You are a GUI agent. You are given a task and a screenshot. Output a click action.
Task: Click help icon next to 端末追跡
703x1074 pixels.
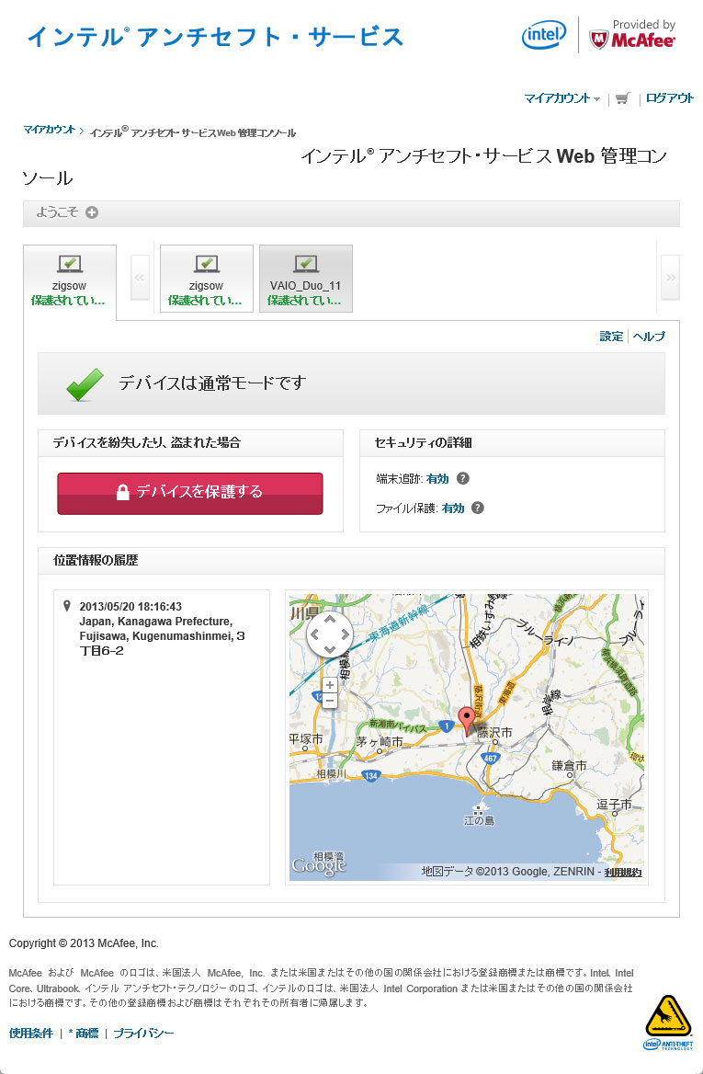(x=463, y=478)
